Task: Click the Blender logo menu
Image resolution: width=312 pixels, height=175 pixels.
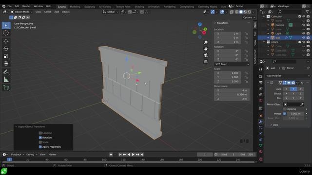Action: pyautogui.click(x=4, y=6)
